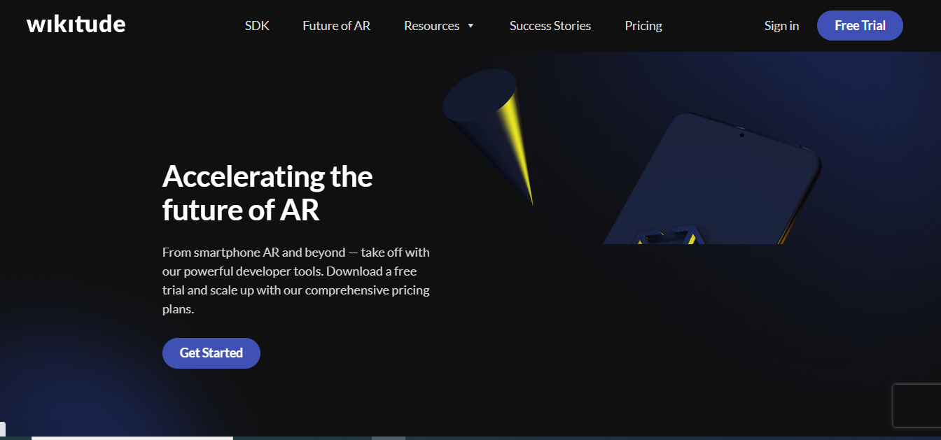Select the 'Accelerating the future of AR' heading
Image resolution: width=941 pixels, height=440 pixels.
(x=267, y=193)
